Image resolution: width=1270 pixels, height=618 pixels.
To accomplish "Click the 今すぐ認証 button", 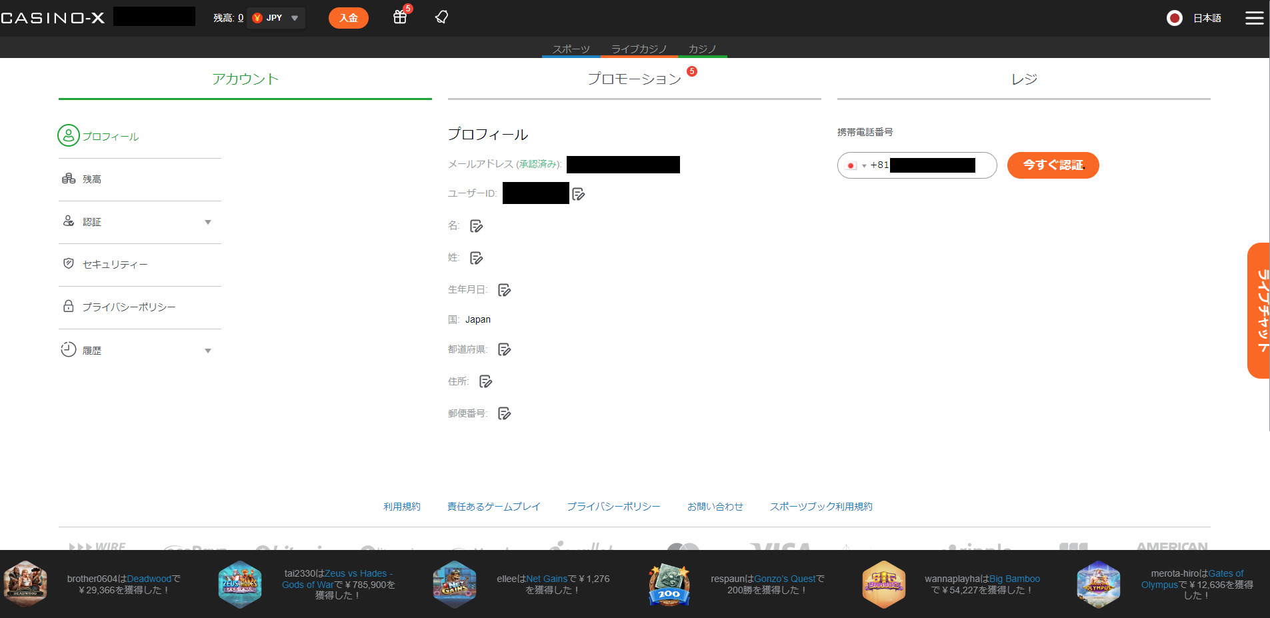I will click(x=1053, y=165).
